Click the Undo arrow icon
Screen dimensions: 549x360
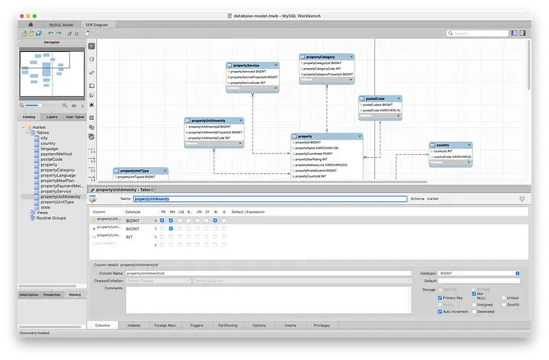(x=51, y=34)
